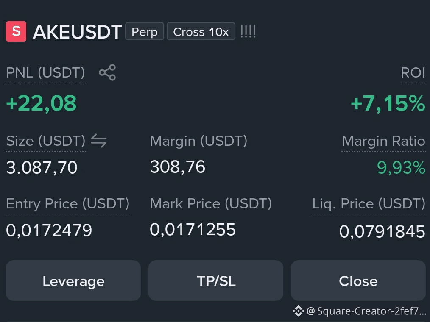430x322 pixels.
Task: Click the Size (USDT) label
Action: (x=46, y=141)
